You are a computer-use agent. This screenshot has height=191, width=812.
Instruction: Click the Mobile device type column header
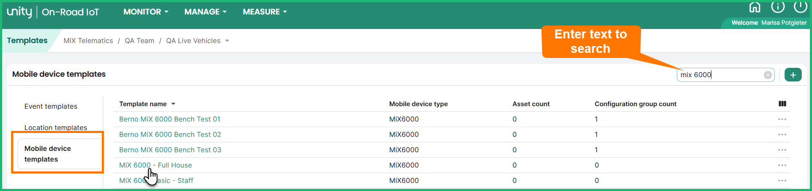[418, 104]
